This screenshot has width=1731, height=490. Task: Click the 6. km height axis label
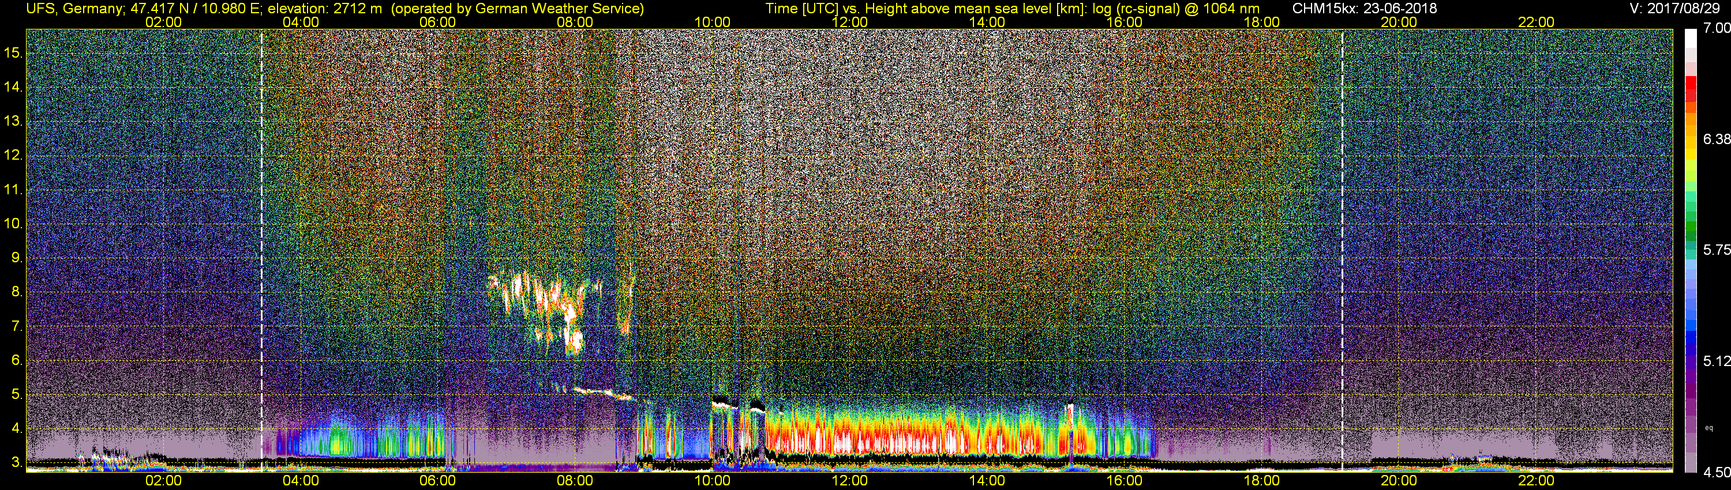tap(17, 360)
